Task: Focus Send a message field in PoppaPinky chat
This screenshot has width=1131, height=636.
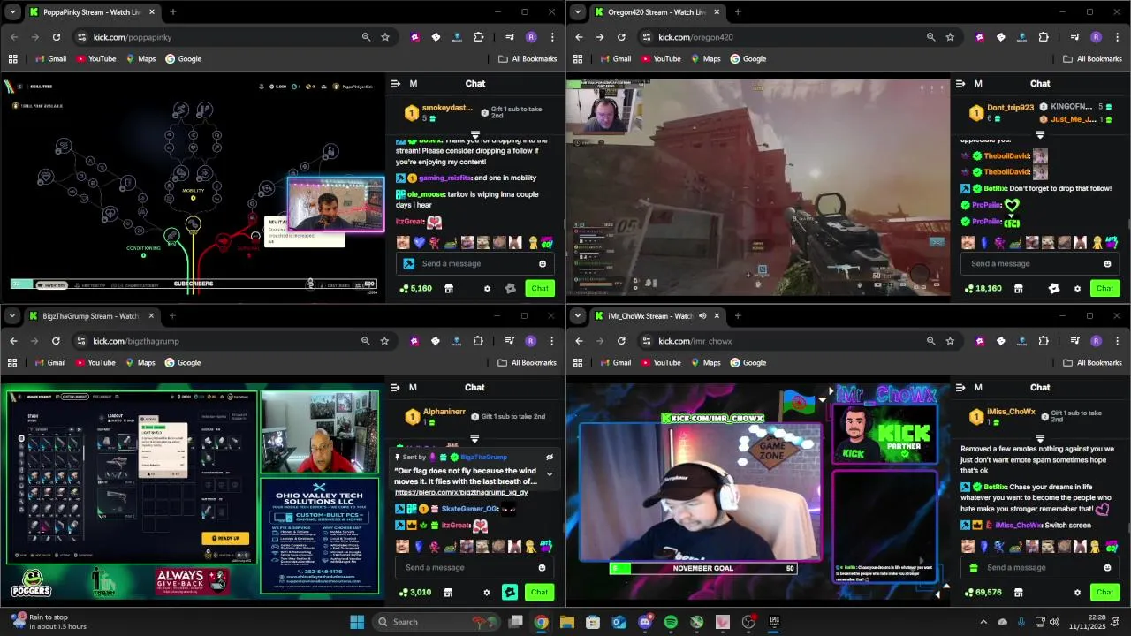Action: click(475, 264)
